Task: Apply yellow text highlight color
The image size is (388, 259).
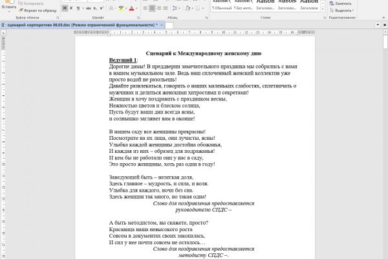Action: [x=121, y=8]
